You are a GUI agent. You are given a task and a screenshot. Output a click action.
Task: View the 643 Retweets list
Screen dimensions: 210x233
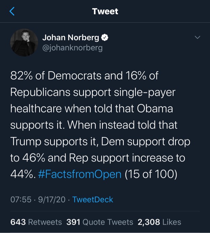click(36, 222)
